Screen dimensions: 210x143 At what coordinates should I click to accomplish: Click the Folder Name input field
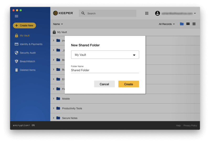105,70
